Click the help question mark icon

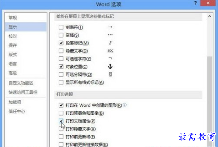pos(195,3)
